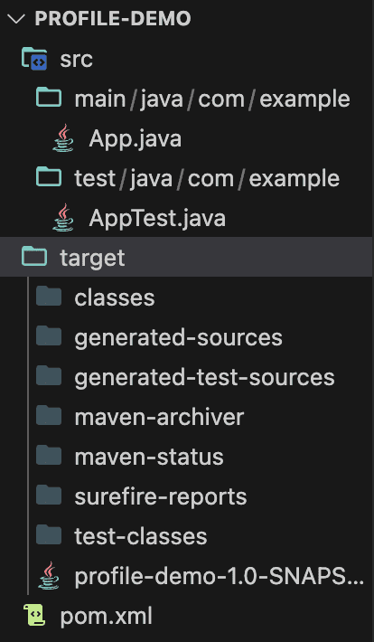Click the folder icon beside test/java/com/example
This screenshot has width=374, height=642.
(x=49, y=176)
